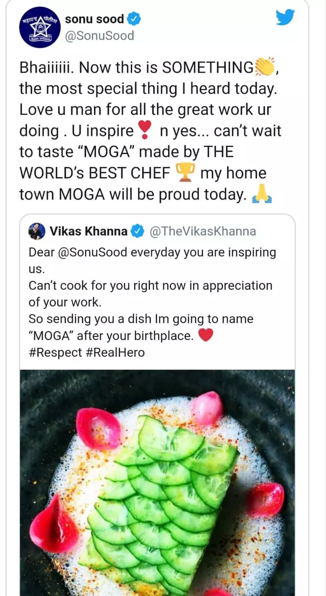Viewport: 326px width, 596px height.
Task: Click sonu sood's verified badge
Action: [x=134, y=20]
